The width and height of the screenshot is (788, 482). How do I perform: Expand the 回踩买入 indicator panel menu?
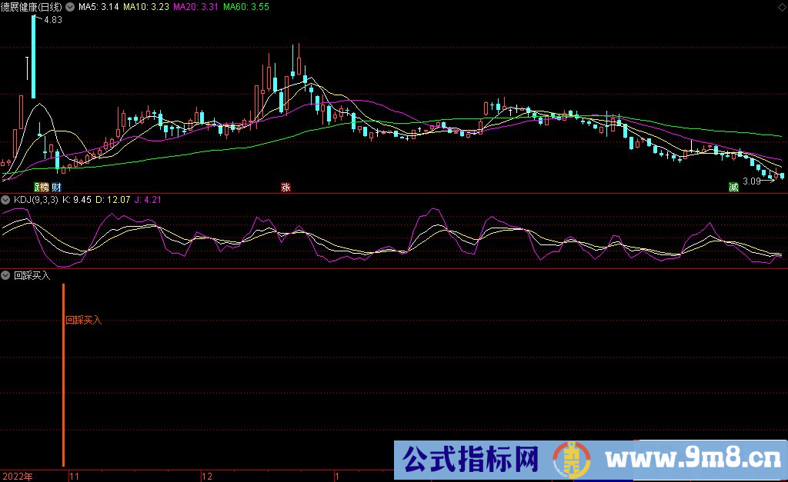click(x=5, y=275)
